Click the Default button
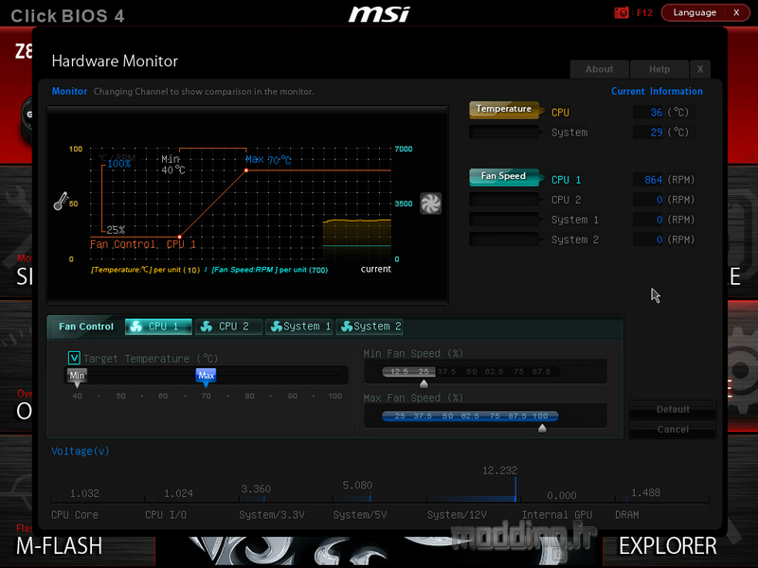 (x=673, y=410)
